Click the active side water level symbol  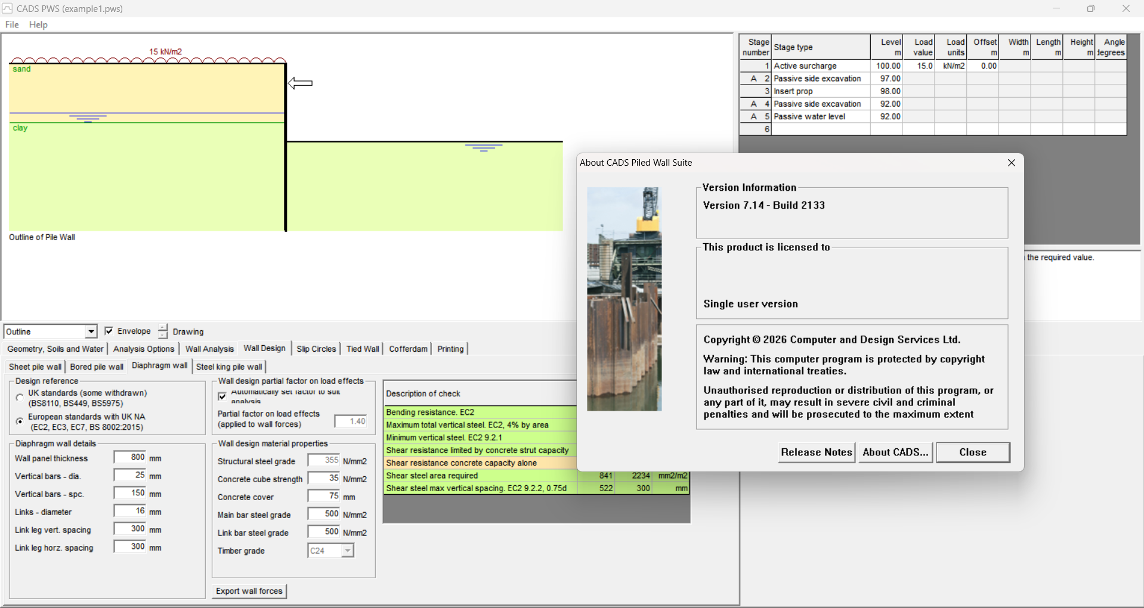88,118
